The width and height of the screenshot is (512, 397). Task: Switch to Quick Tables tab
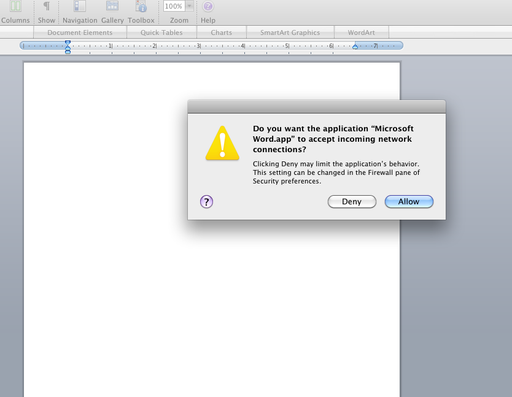point(161,33)
